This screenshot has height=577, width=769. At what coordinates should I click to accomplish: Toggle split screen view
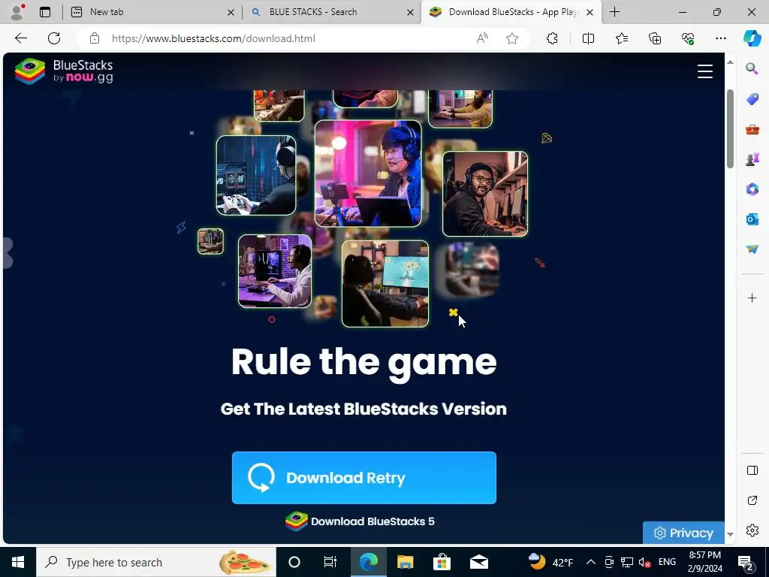click(588, 38)
